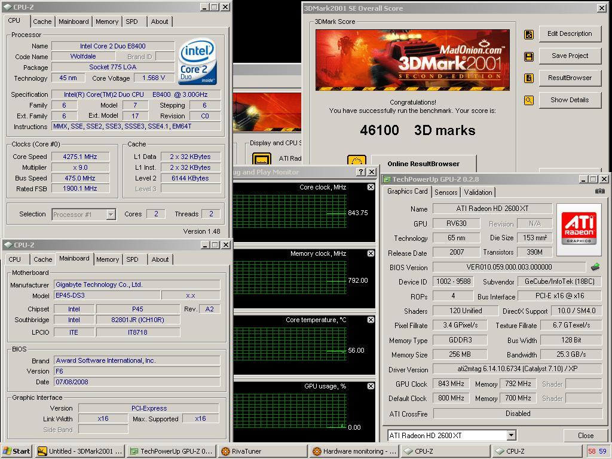The height and width of the screenshot is (459, 612).
Task: Click the Intel Core 2 Duo logo
Action: tap(197, 62)
